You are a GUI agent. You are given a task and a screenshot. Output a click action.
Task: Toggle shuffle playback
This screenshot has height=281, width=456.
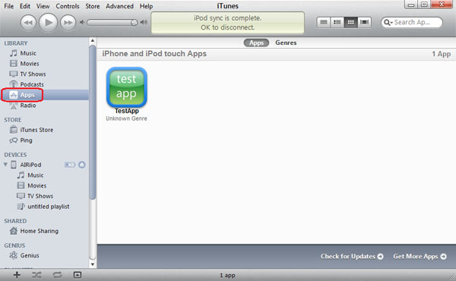pyautogui.click(x=37, y=275)
